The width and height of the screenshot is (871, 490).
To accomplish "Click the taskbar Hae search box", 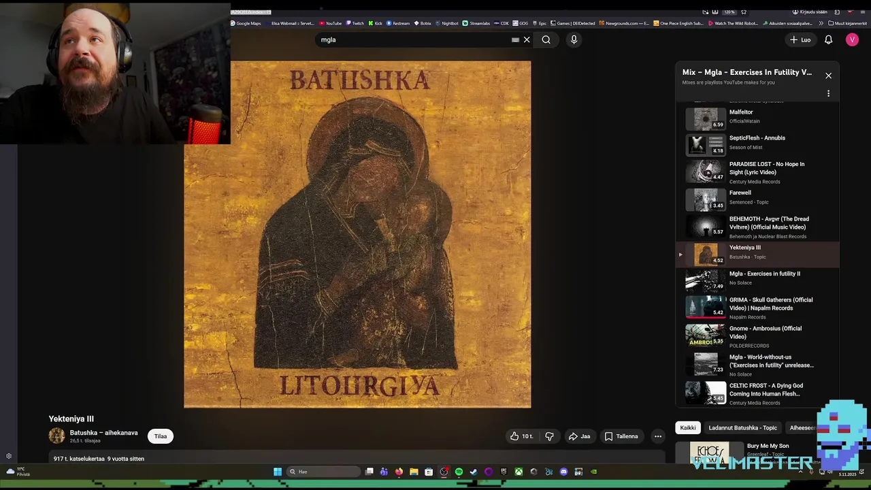I will [323, 472].
